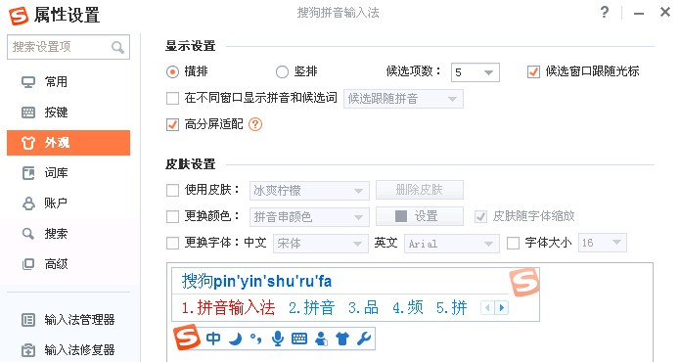Viewport: 680px width, 362px height.
Task: Open 输入法管理器
Action: (68, 320)
